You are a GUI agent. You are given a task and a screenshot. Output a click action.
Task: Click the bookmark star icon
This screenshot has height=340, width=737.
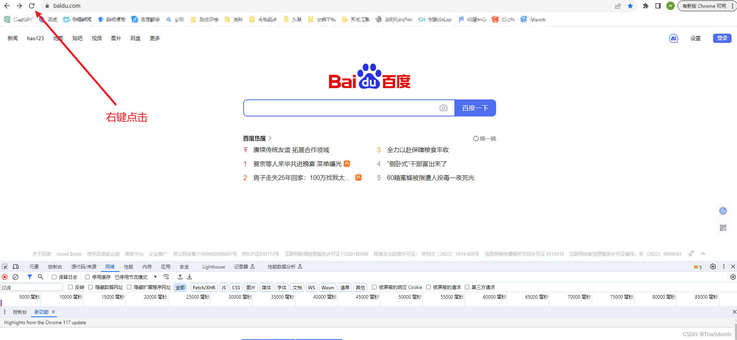click(630, 6)
